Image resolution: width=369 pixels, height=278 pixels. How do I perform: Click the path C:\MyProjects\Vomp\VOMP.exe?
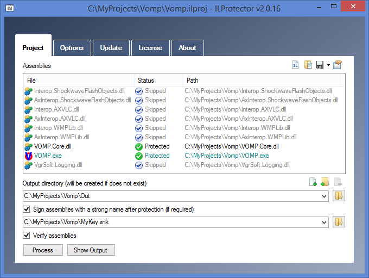pyautogui.click(x=227, y=156)
